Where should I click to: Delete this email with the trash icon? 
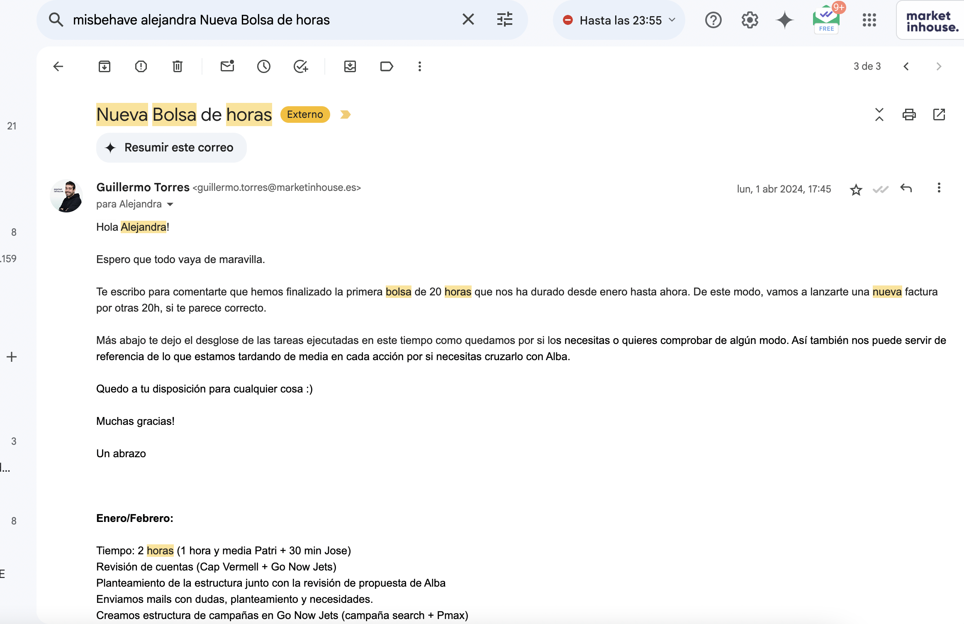click(178, 66)
